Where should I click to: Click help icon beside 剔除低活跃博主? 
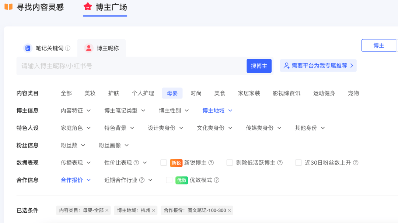[x=280, y=163]
